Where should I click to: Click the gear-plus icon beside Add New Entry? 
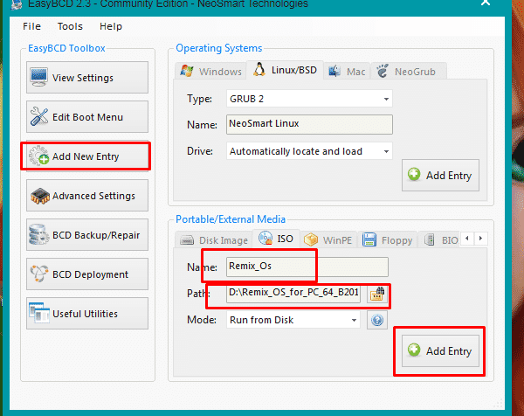point(38,156)
